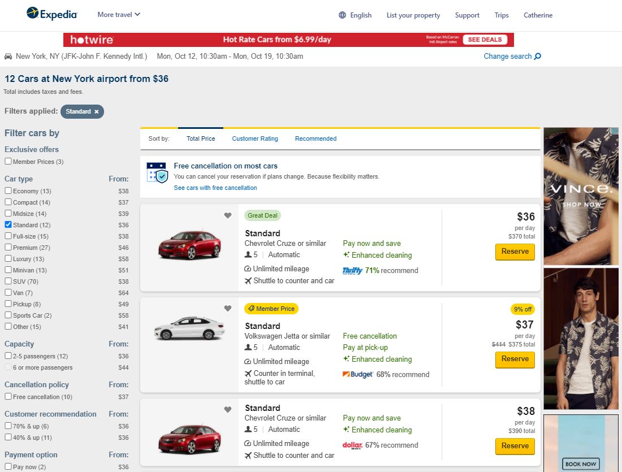Screen dimensions: 622x472
Task: Check the Full-size car type checkbox
Action: [8, 236]
